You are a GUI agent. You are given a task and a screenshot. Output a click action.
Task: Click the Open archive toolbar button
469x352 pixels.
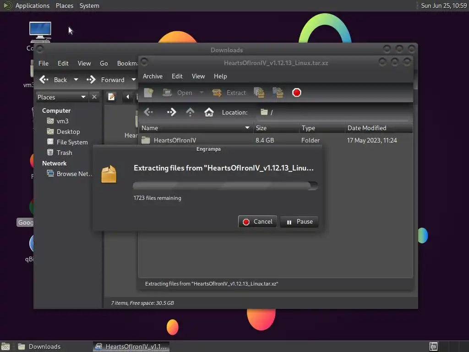(x=177, y=93)
